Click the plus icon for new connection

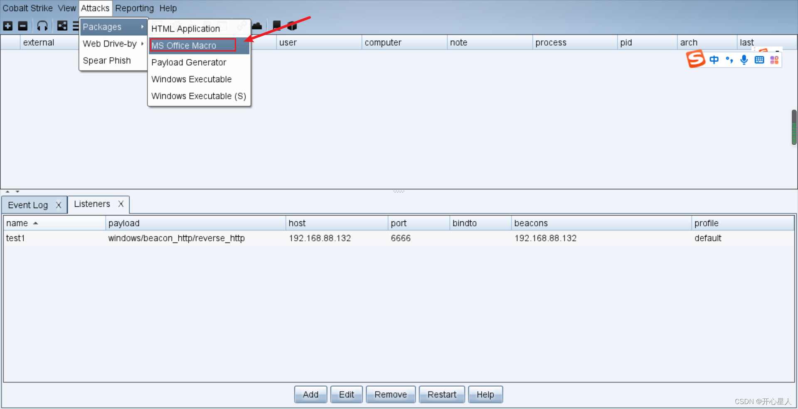click(x=8, y=26)
